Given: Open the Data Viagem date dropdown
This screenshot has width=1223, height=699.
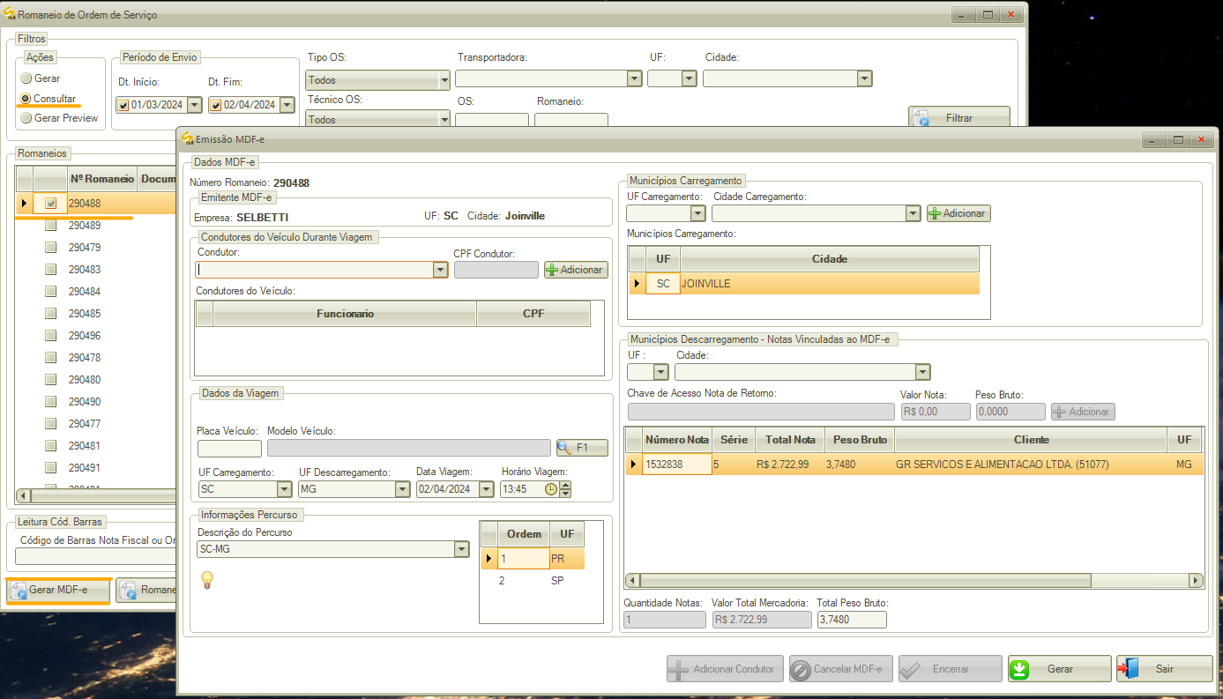Looking at the screenshot, I should tap(486, 489).
